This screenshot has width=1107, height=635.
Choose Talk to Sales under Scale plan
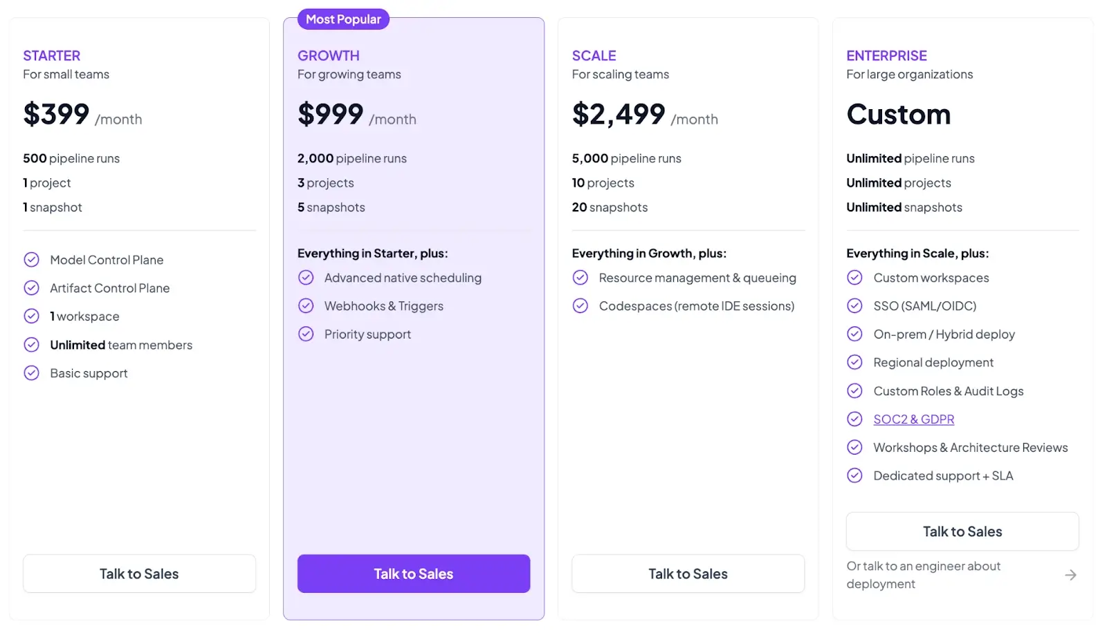tap(688, 574)
